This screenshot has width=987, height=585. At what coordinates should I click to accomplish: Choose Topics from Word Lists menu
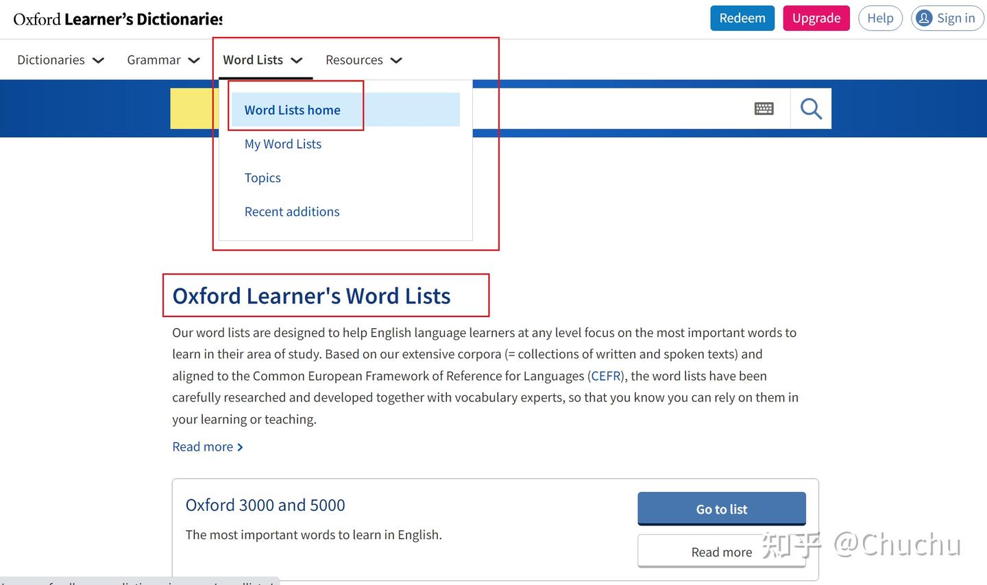click(263, 178)
